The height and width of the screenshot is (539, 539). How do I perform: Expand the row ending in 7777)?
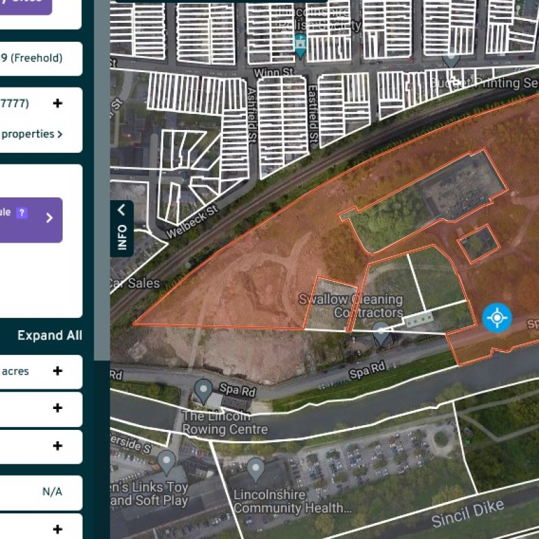tap(58, 103)
